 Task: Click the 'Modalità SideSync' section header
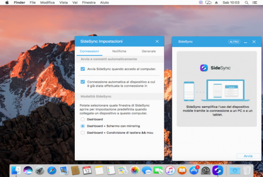pos(96,96)
